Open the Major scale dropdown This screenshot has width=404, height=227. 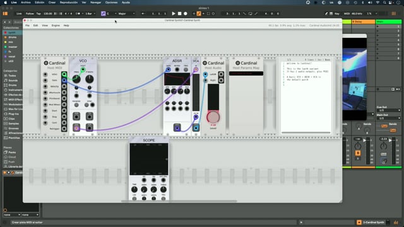tap(126, 14)
